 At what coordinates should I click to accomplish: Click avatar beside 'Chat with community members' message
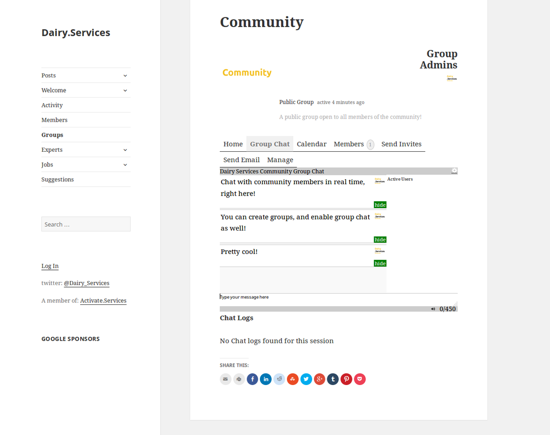click(x=379, y=181)
